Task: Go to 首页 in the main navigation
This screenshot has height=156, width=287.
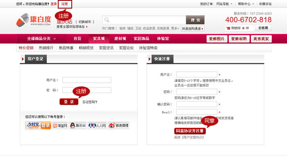Action: click(x=77, y=38)
